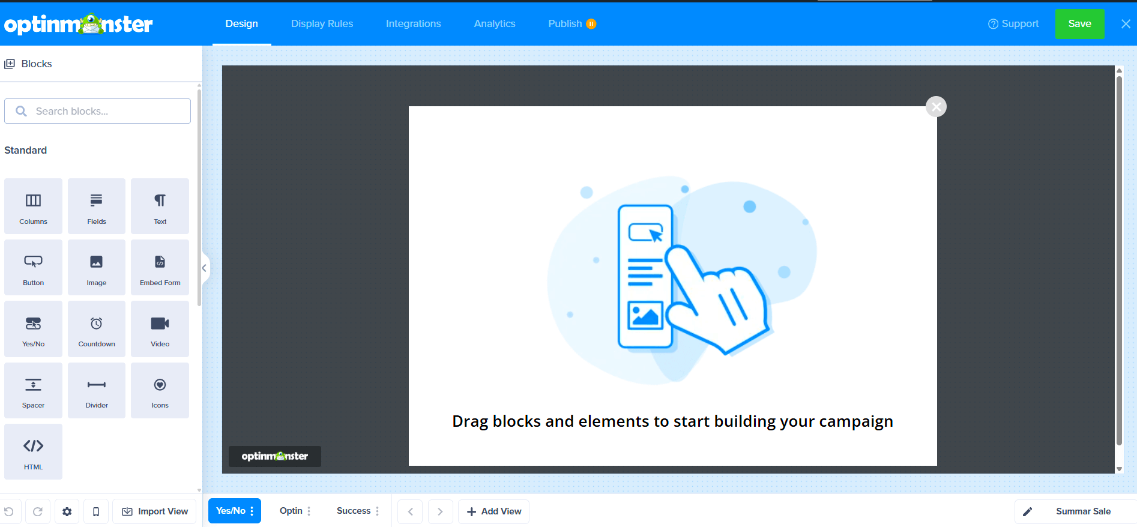Go to the Analytics tab
Image resolution: width=1137 pixels, height=527 pixels.
point(495,24)
